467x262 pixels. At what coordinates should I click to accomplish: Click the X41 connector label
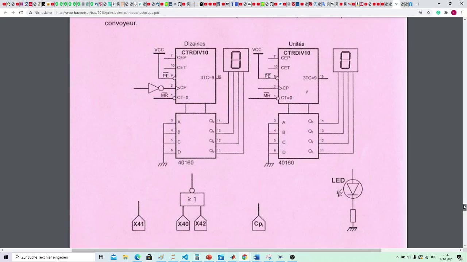(139, 224)
